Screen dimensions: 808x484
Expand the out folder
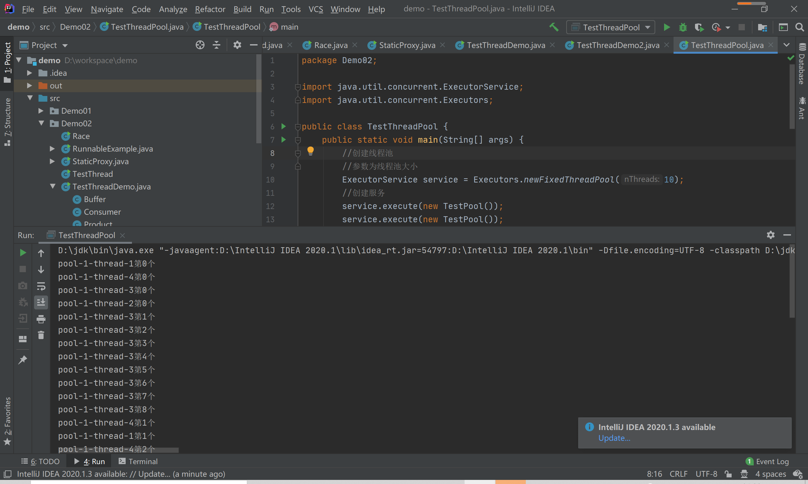coord(29,86)
